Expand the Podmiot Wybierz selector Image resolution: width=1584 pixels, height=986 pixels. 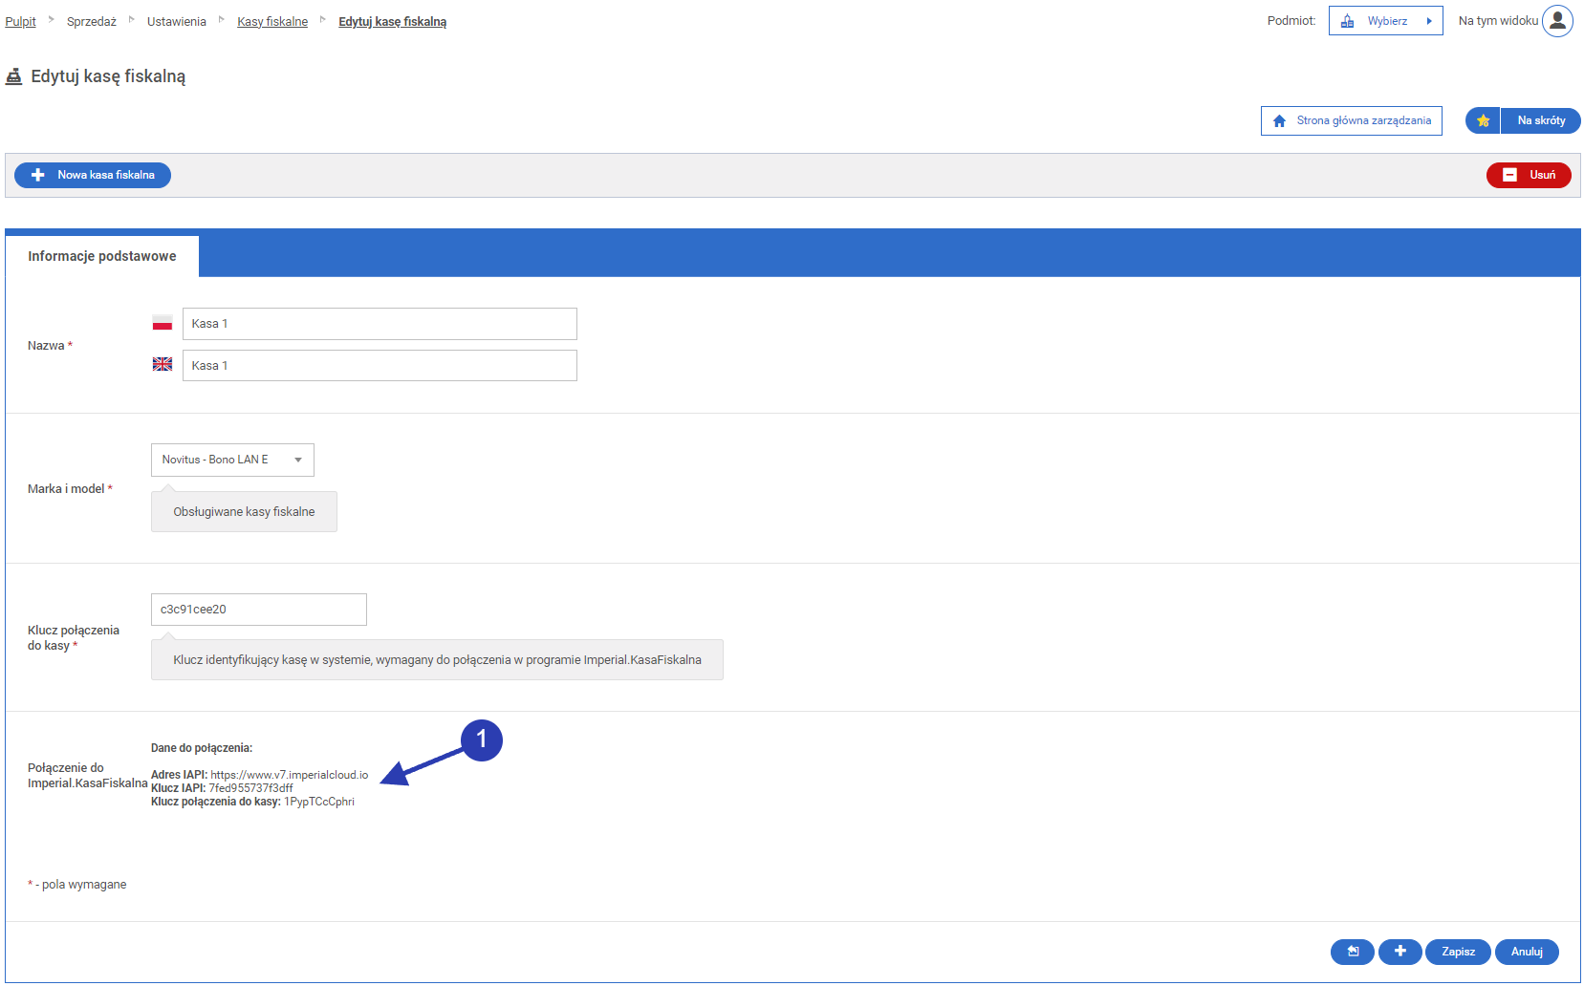(x=1385, y=21)
